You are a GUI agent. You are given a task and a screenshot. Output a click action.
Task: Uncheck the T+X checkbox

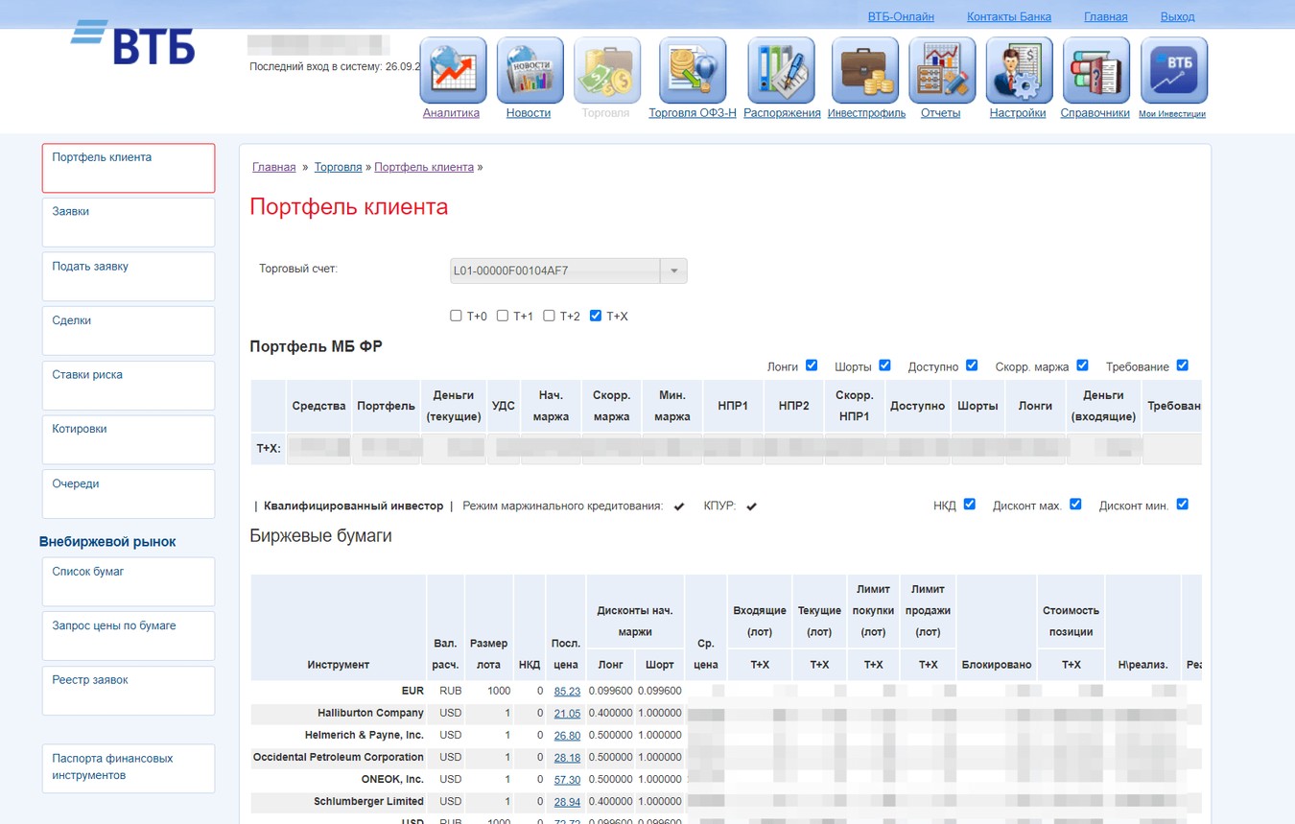(x=596, y=316)
